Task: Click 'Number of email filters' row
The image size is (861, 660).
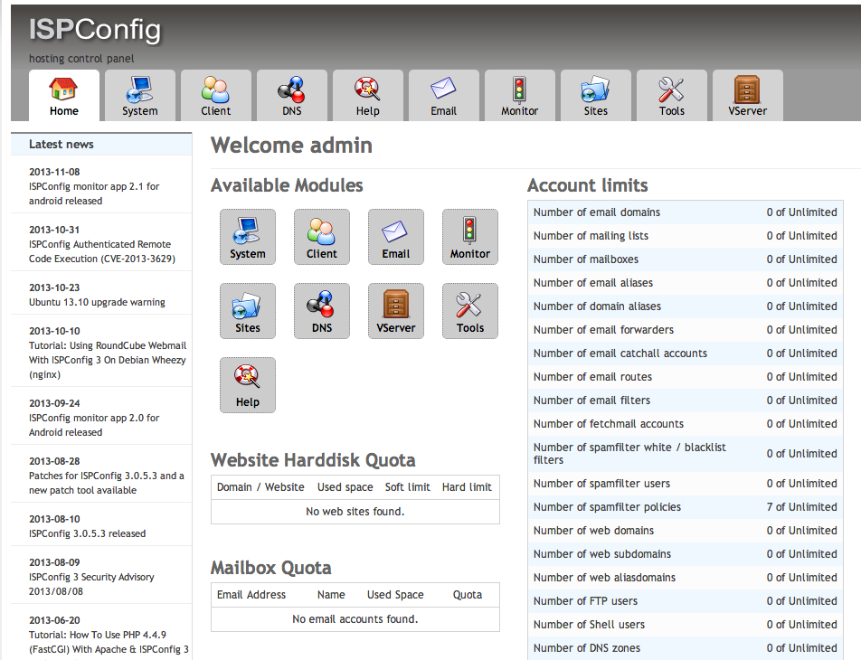Action: click(x=686, y=401)
